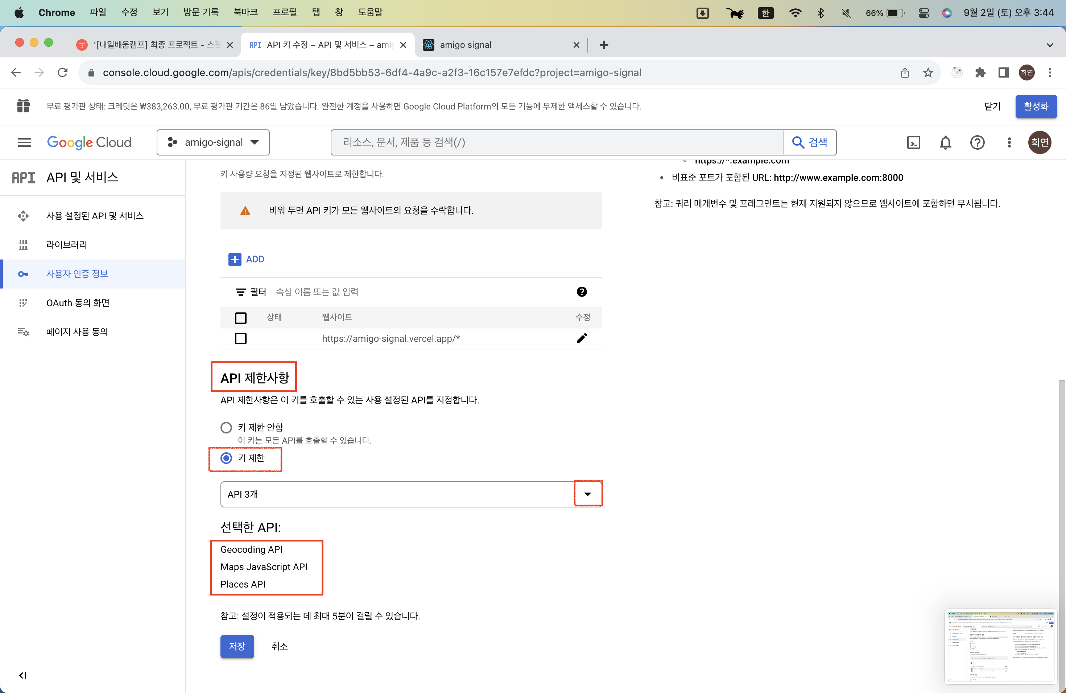This screenshot has height=693, width=1066.
Task: Click the plus ADD website button
Action: click(246, 259)
